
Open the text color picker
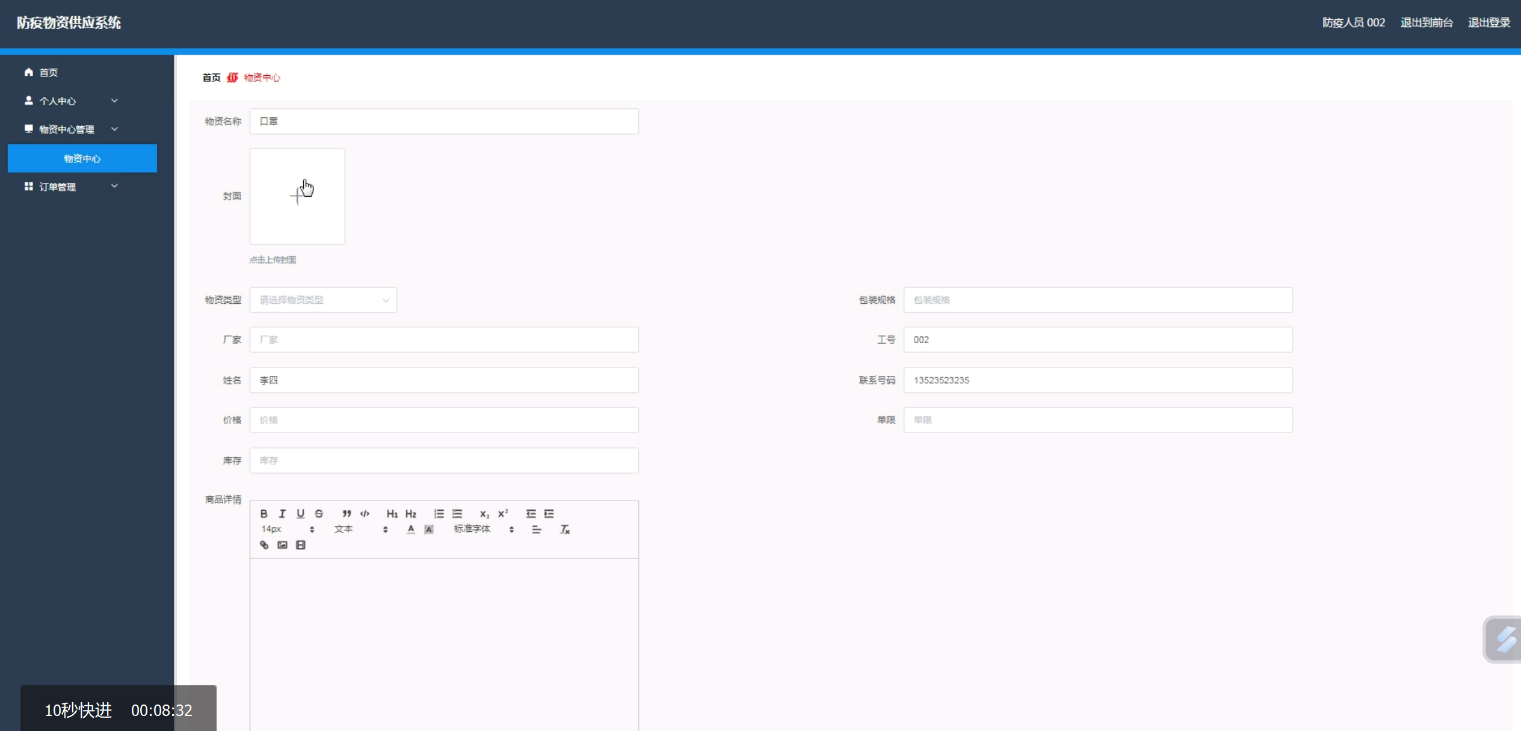(410, 529)
